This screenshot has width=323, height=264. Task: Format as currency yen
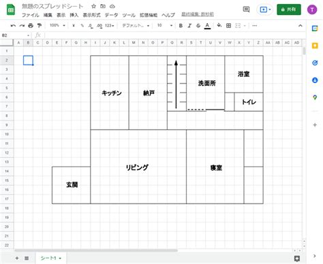(74, 26)
